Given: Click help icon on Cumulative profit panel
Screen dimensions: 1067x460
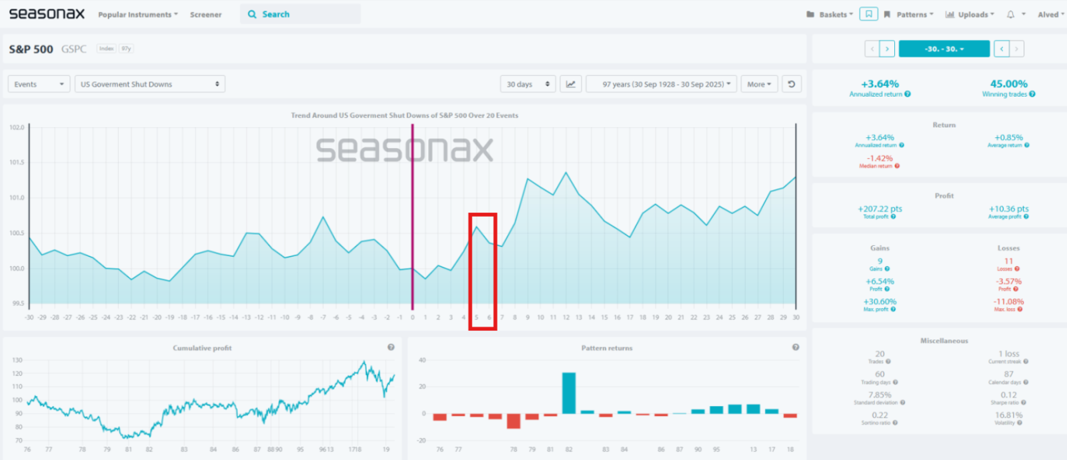Looking at the screenshot, I should point(391,347).
